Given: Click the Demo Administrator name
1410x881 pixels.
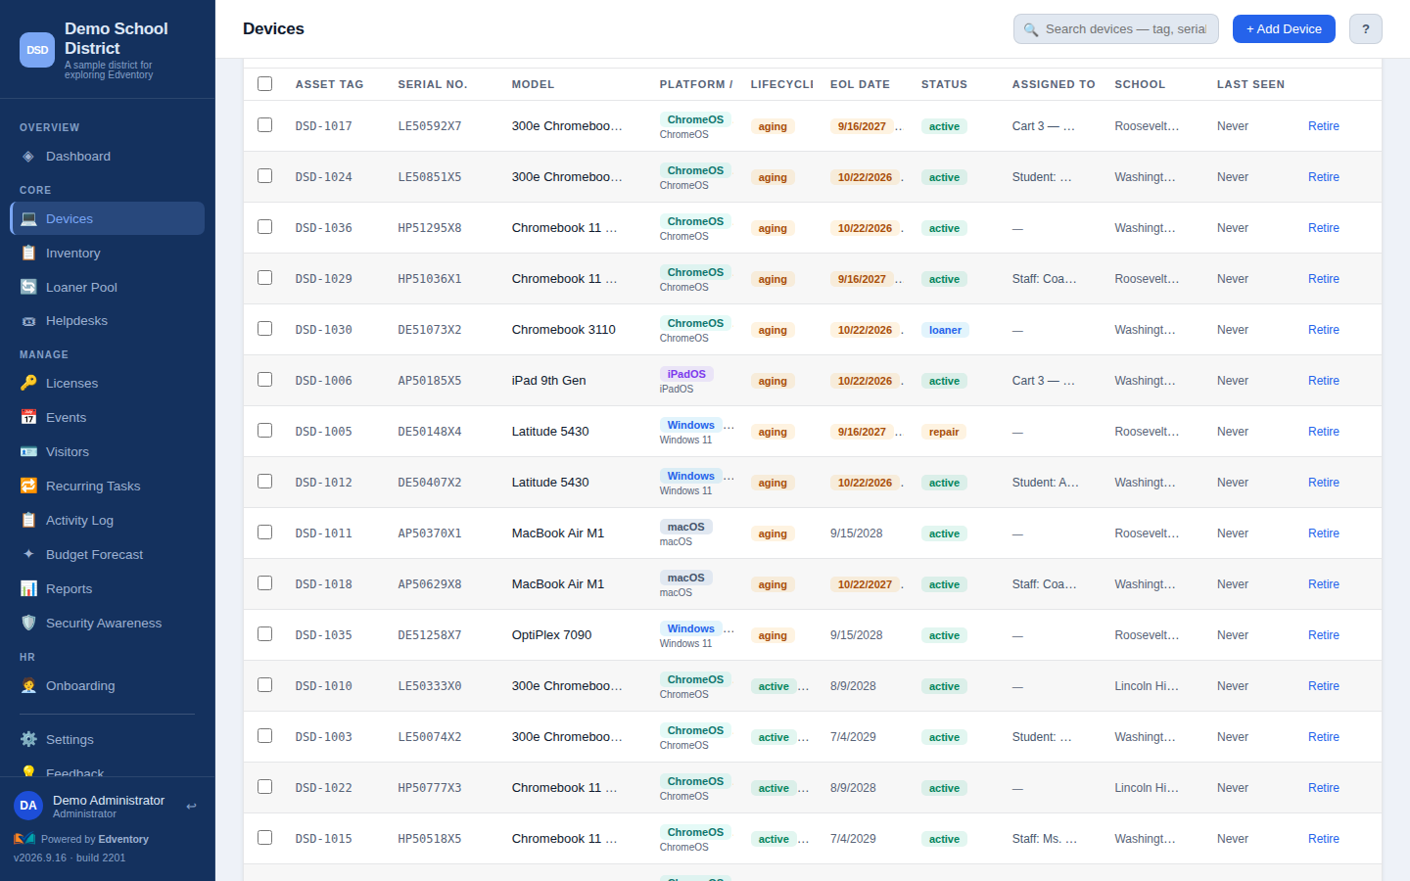Looking at the screenshot, I should coord(109,801).
